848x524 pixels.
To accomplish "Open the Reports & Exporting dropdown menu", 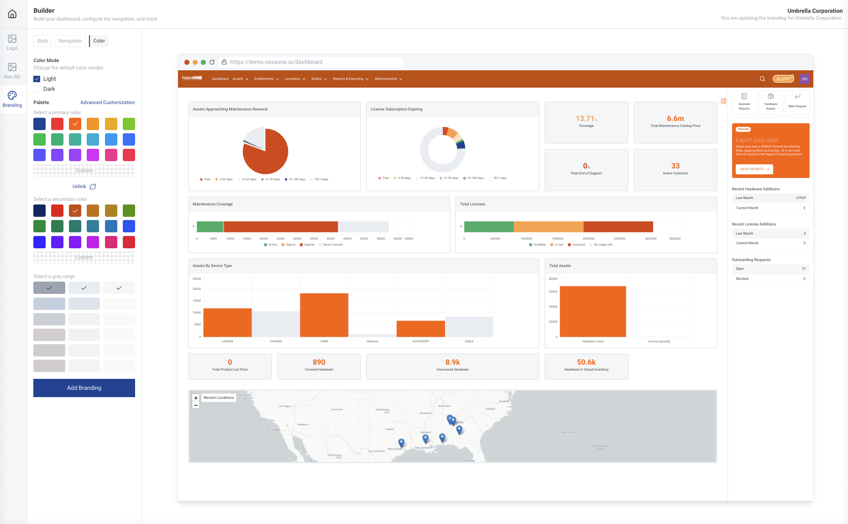I will 350,79.
